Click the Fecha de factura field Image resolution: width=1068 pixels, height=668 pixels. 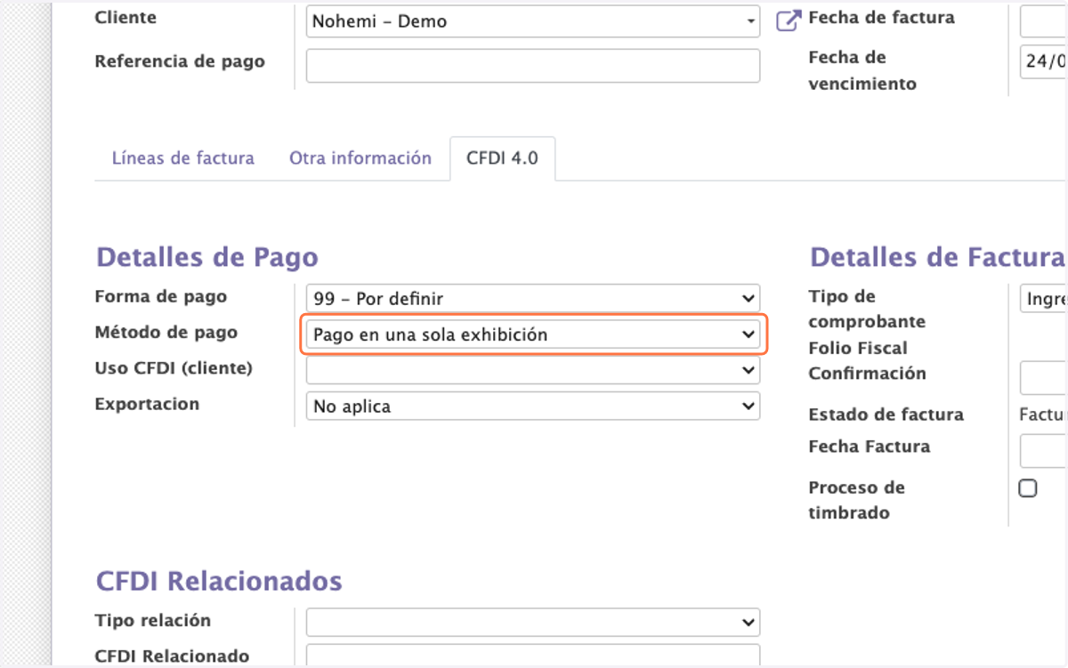coord(1043,21)
